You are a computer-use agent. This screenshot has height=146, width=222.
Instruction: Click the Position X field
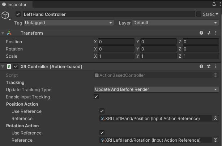point(116,42)
